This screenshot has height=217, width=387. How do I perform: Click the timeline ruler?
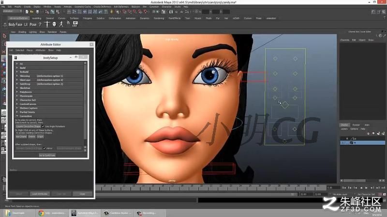[210, 188]
